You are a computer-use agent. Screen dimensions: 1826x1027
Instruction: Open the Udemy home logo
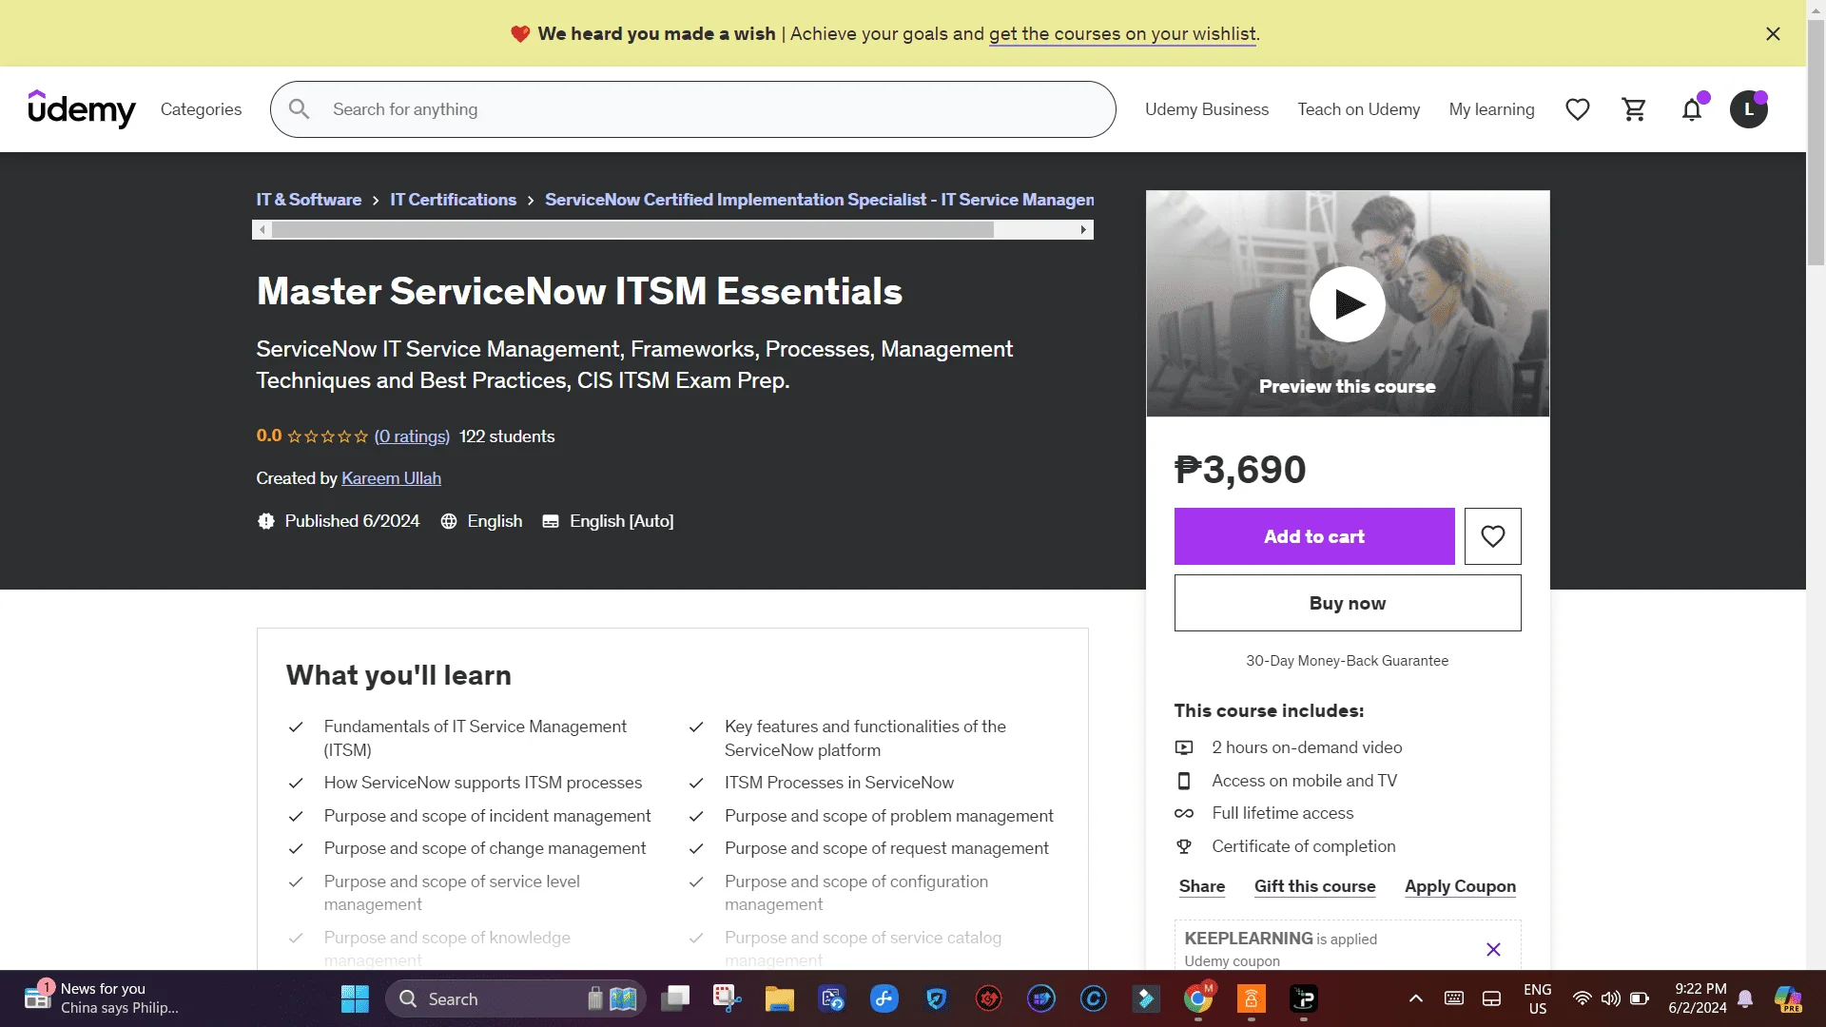click(82, 109)
